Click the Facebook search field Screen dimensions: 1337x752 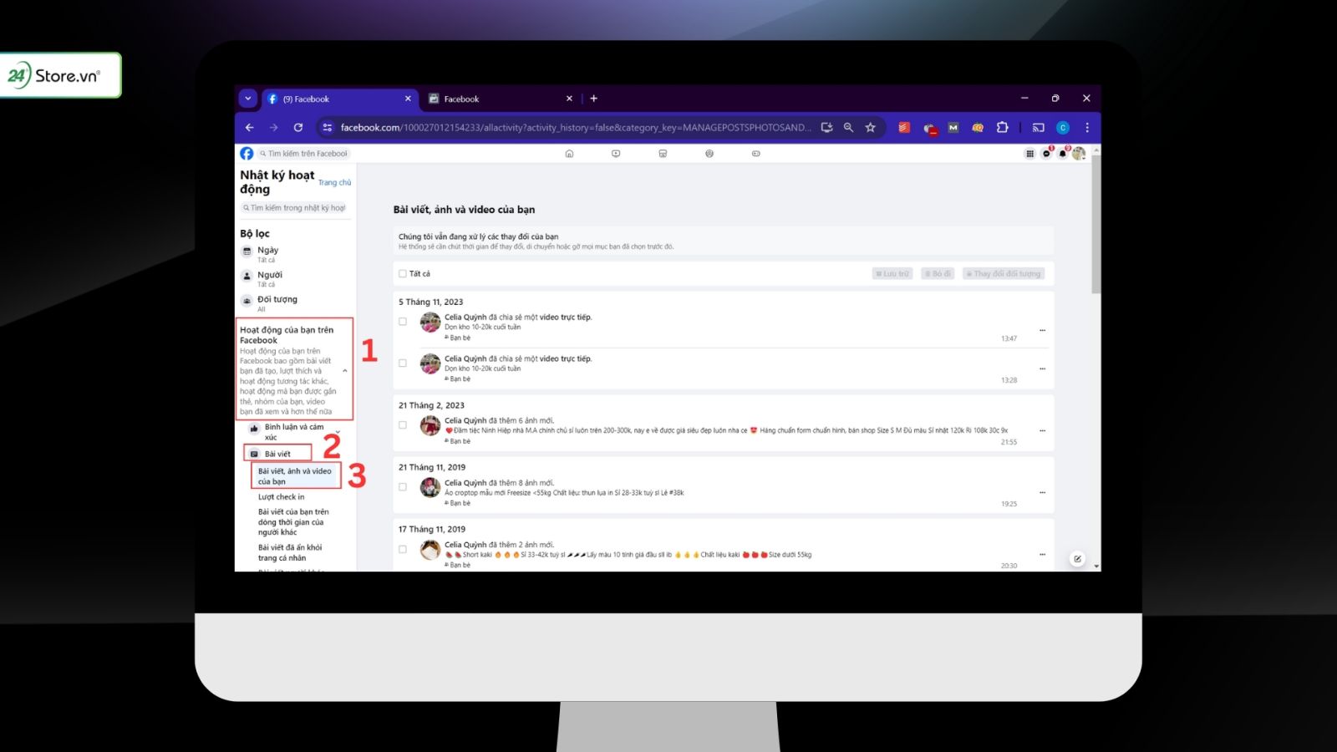click(303, 154)
